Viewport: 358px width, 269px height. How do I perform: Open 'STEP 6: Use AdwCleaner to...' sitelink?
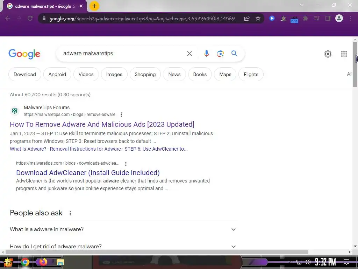[x=156, y=149]
